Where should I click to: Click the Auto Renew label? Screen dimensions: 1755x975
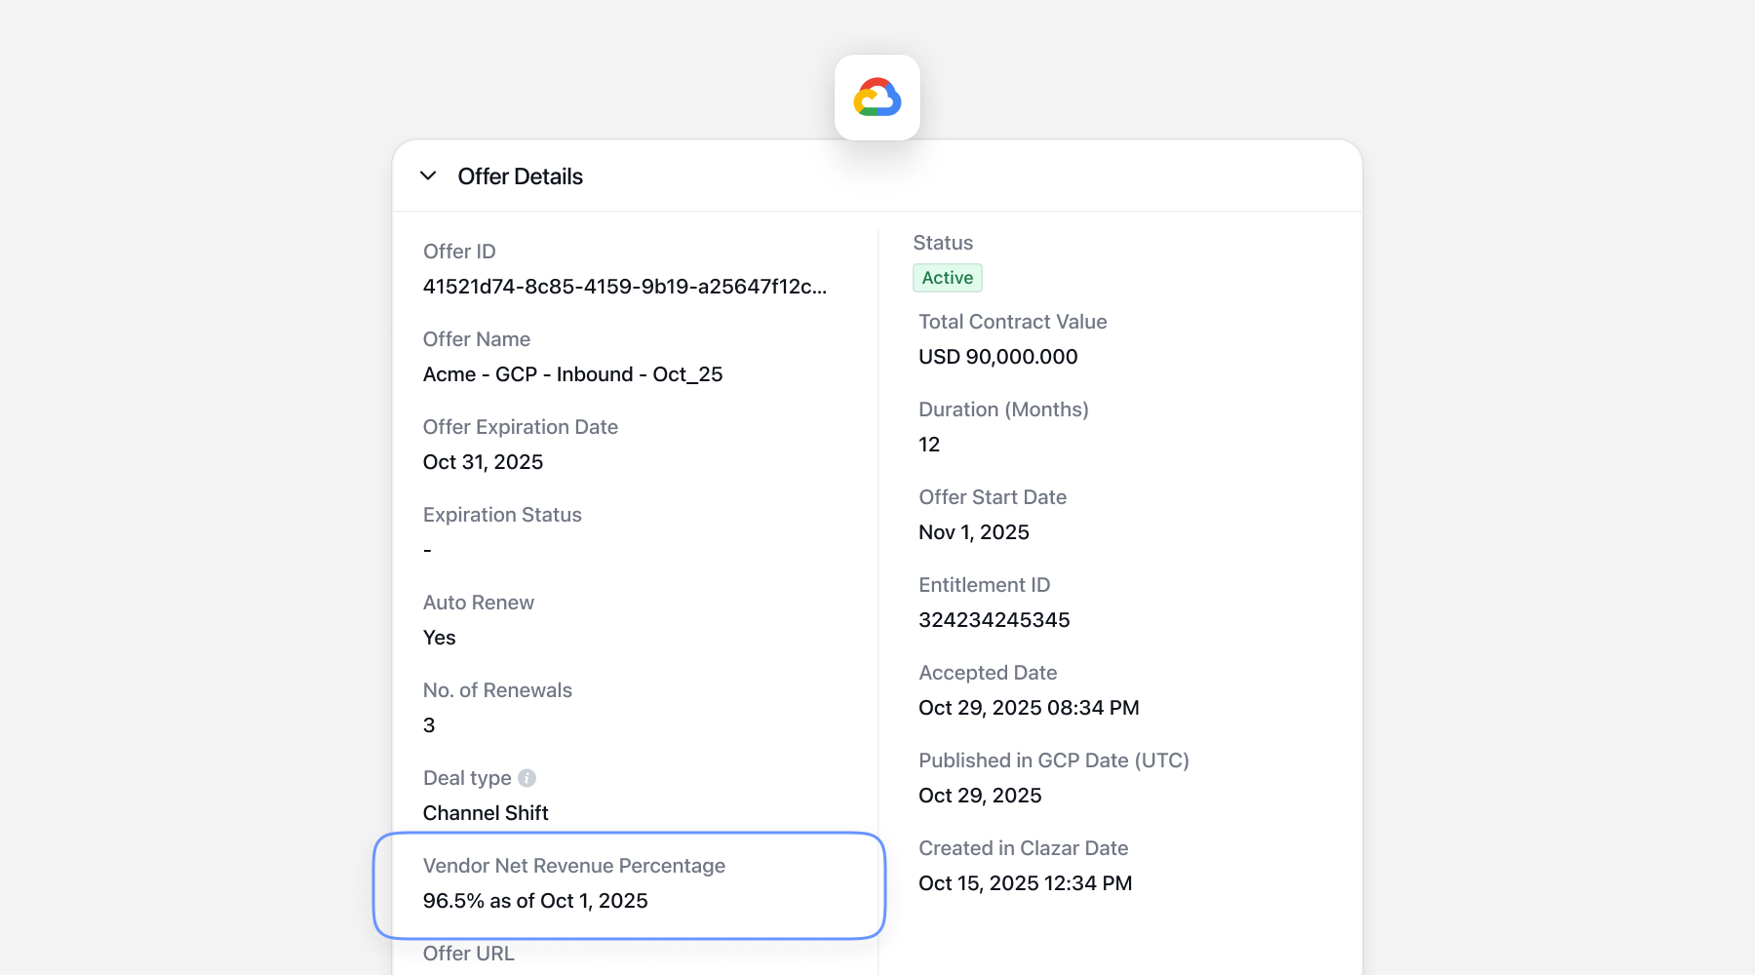click(479, 603)
